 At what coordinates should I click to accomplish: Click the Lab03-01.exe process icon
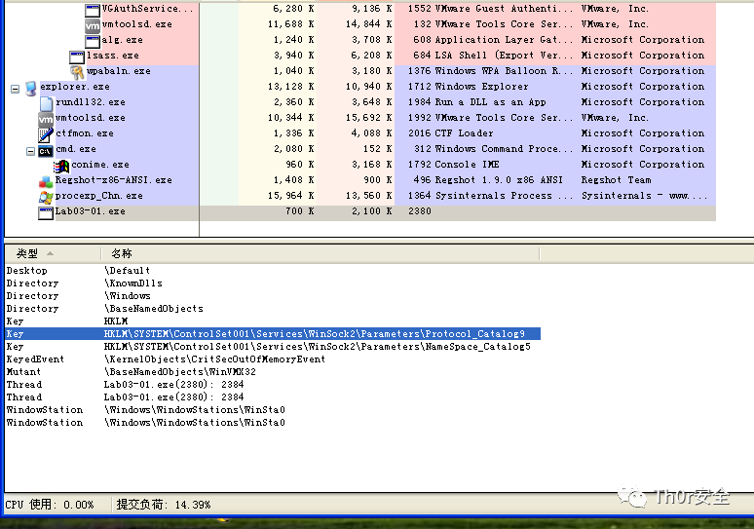[x=46, y=213]
